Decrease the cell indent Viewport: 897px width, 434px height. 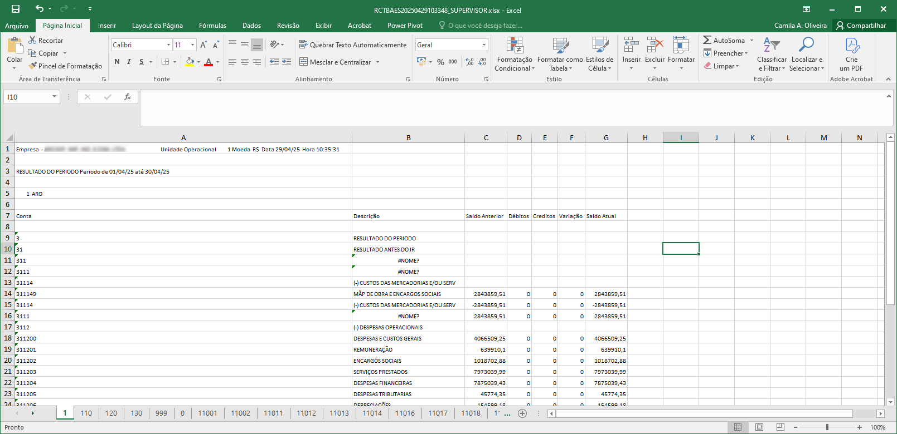(274, 62)
